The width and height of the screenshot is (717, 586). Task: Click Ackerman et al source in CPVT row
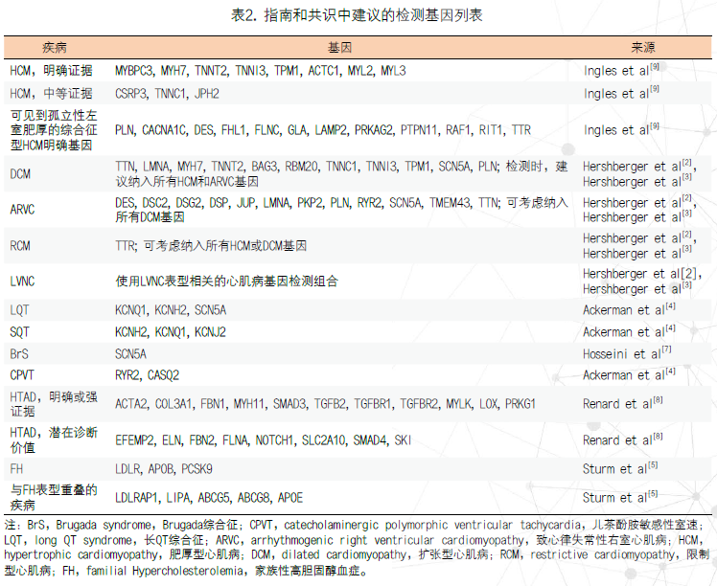click(629, 374)
